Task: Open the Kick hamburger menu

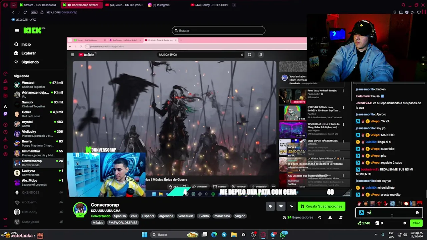Action: click(17, 30)
